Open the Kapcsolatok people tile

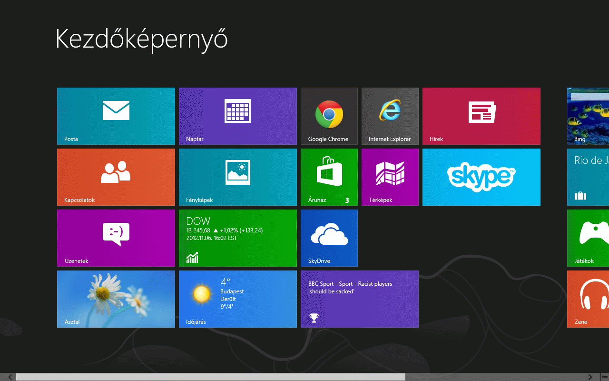point(116,177)
